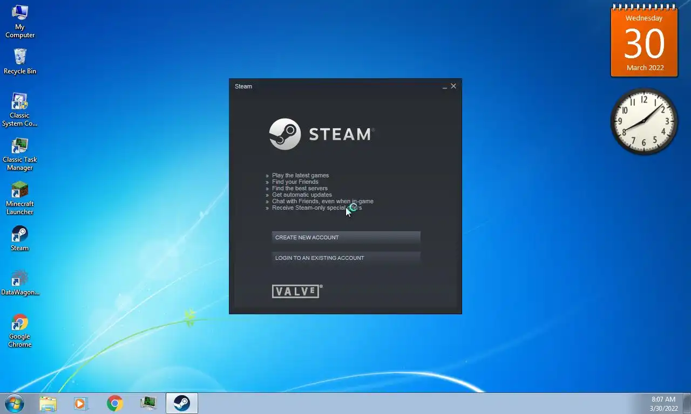Viewport: 691px width, 414px height.
Task: Activate the Steam taskbar button
Action: [x=182, y=403]
